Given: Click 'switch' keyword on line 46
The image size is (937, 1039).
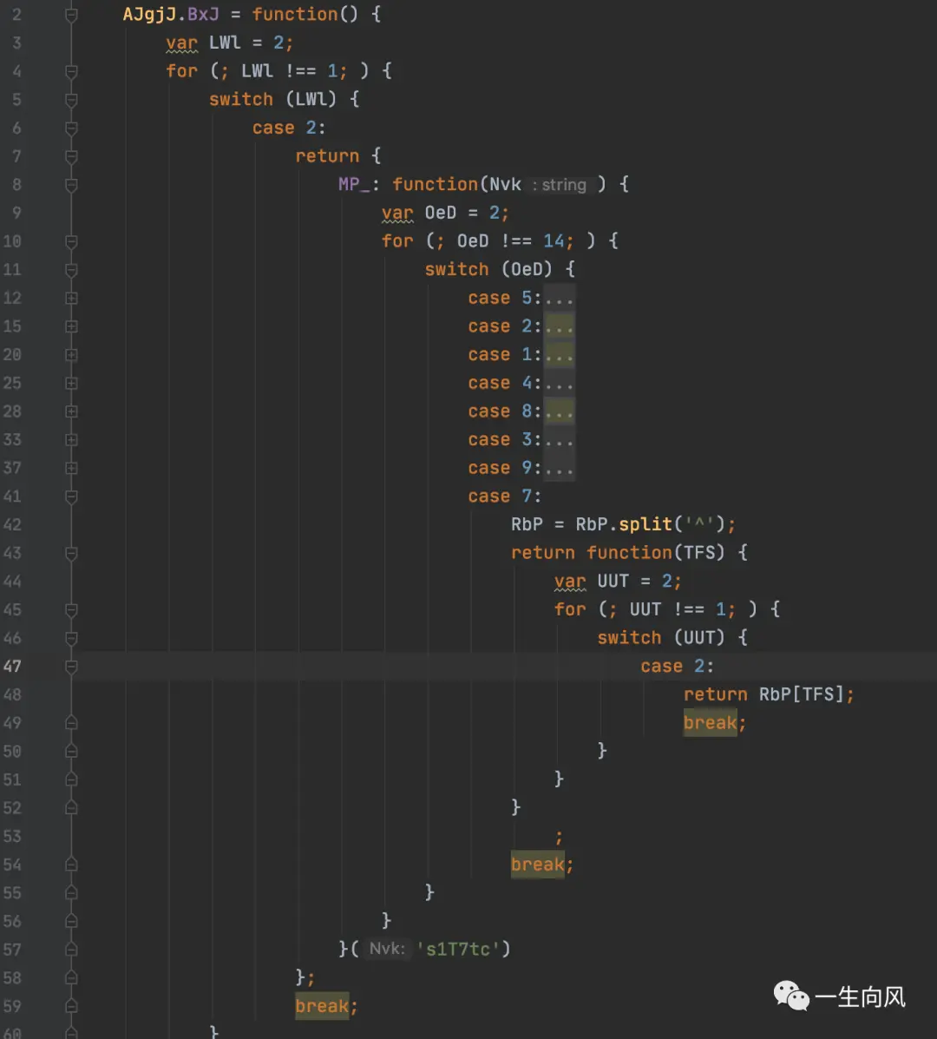Looking at the screenshot, I should 629,638.
